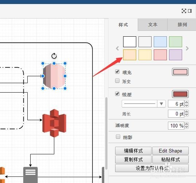The height and width of the screenshot is (183, 196).
Task: Increase 透明度 opacity value
Action: click(187, 124)
